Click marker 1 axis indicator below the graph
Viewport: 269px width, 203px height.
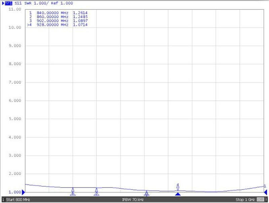(x=73, y=194)
